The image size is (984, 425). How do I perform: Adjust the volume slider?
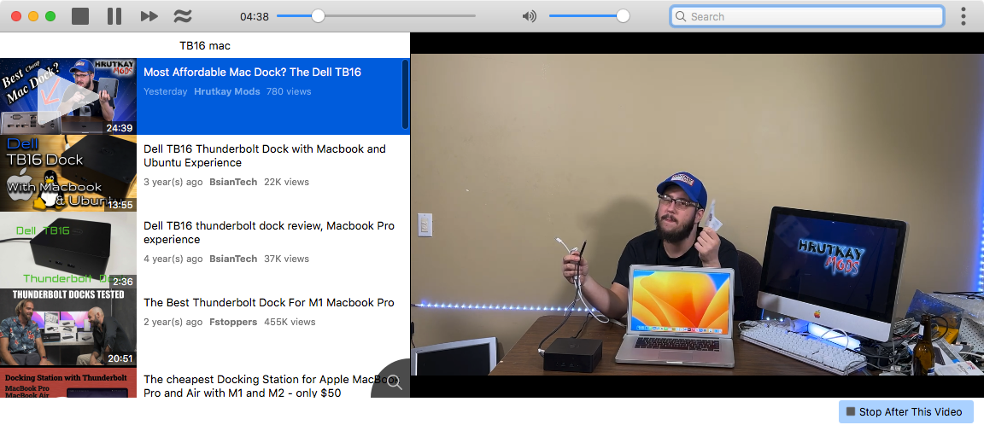589,16
